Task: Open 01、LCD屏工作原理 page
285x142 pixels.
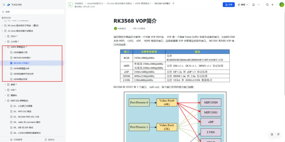Action: pyautogui.click(x=23, y=106)
